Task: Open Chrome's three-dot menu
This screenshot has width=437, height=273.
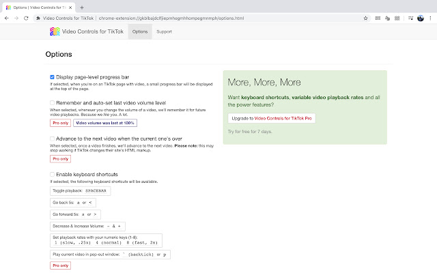Action: [430, 17]
